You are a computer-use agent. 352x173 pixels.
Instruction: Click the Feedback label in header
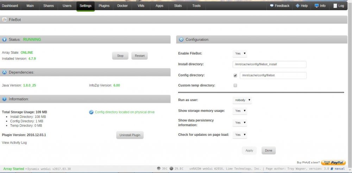[282, 6]
